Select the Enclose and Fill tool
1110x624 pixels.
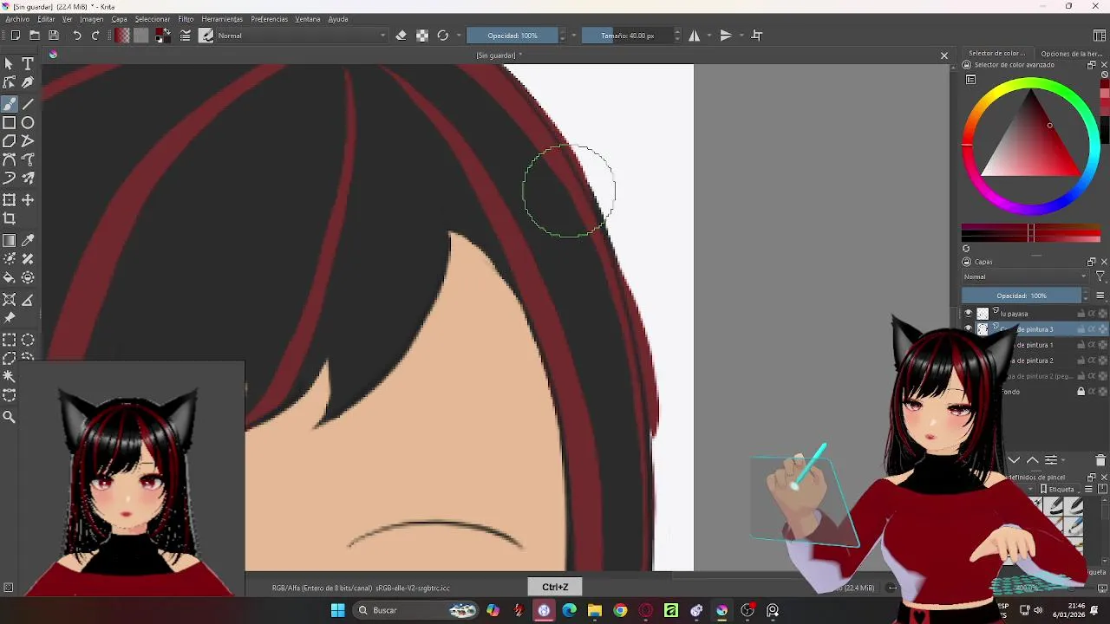(28, 277)
